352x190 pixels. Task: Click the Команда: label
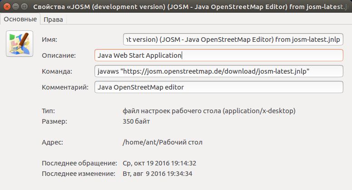coord(57,71)
